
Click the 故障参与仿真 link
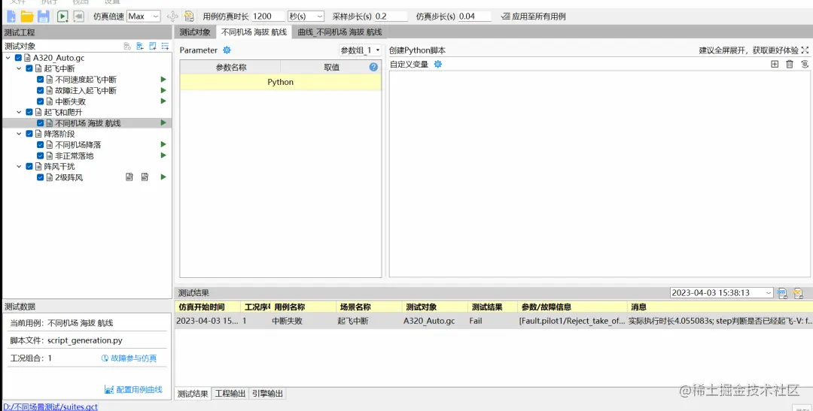point(129,358)
